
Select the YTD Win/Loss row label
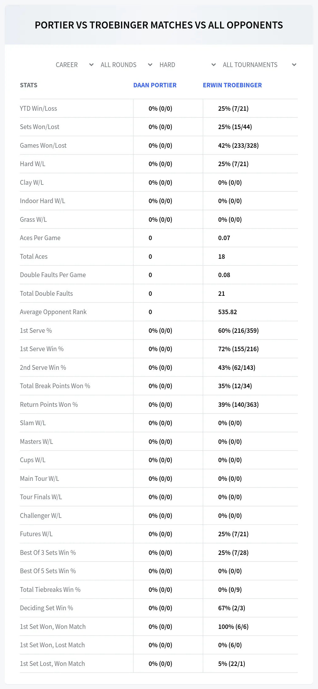[39, 109]
